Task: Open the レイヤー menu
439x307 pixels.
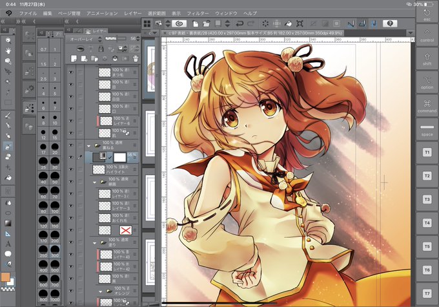Action: (133, 13)
